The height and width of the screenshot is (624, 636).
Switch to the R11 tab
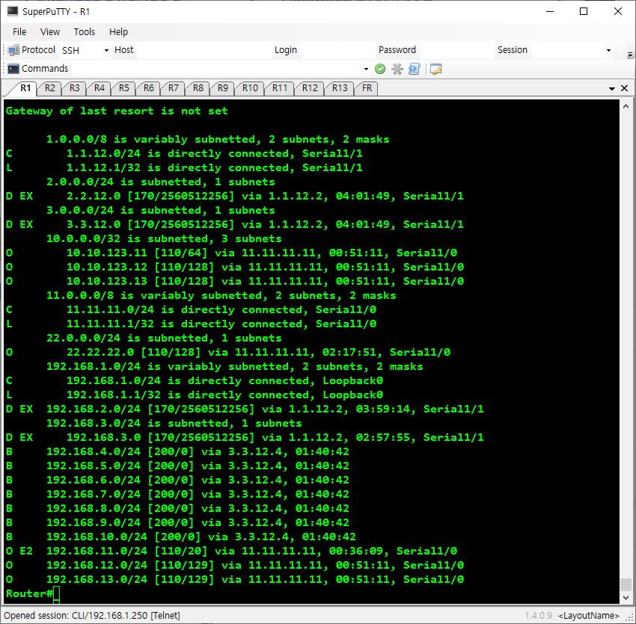click(x=280, y=88)
